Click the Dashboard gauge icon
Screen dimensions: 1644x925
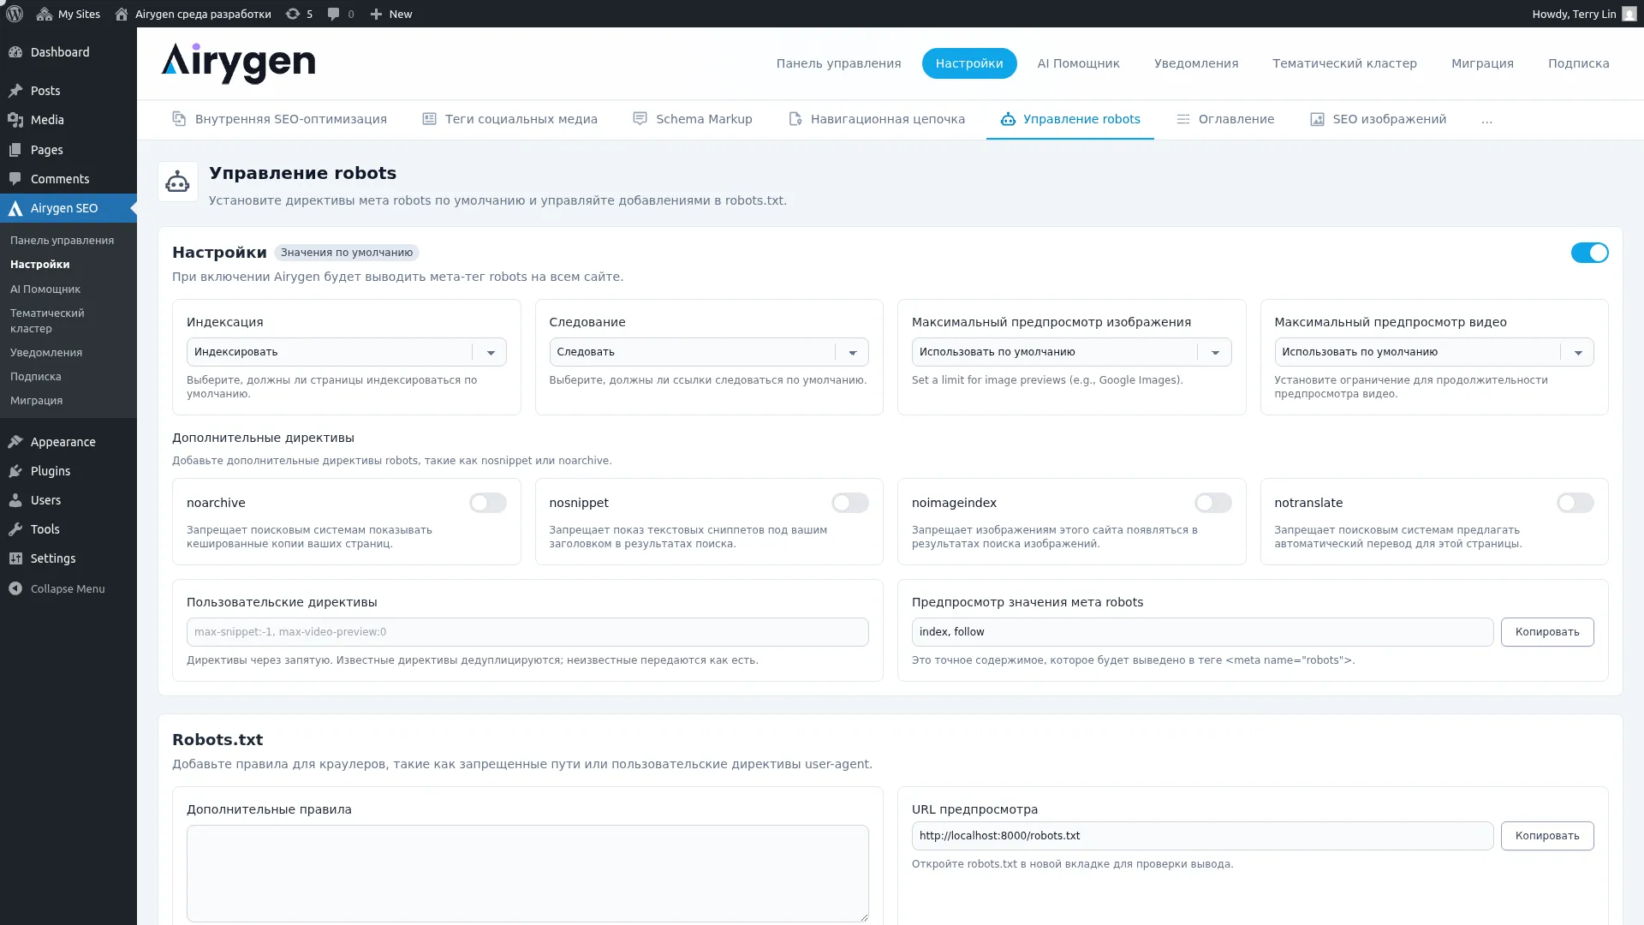[x=15, y=52]
